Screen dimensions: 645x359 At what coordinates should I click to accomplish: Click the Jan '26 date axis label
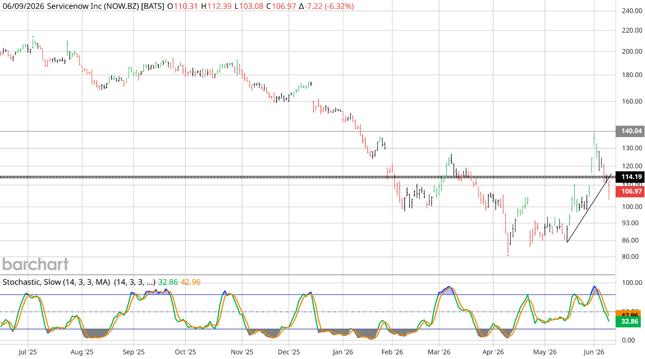343,352
